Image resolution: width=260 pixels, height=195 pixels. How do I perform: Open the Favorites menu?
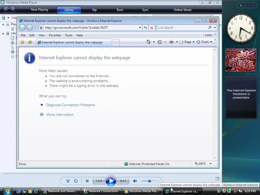pos(55,35)
